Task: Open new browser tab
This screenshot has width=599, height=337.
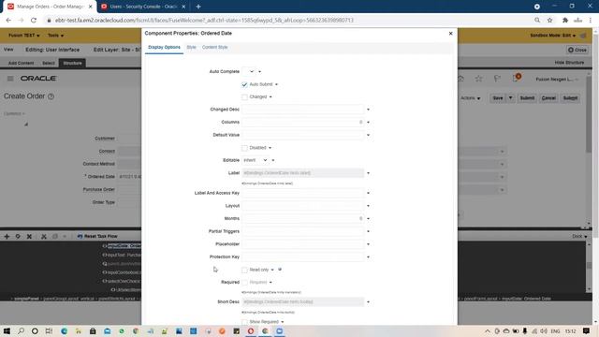Action: (x=198, y=7)
